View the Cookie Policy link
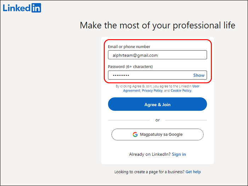This screenshot has height=186, width=248. click(181, 91)
